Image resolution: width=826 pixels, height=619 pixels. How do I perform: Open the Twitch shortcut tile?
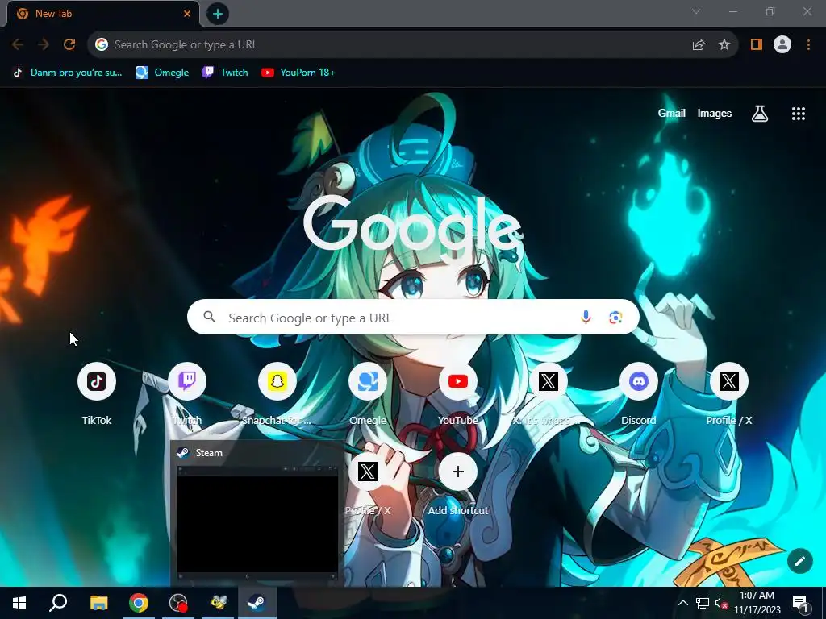click(x=187, y=381)
